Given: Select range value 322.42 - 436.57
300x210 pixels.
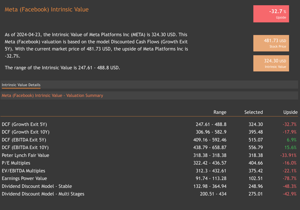Looking at the screenshot, I should coord(210,163).
